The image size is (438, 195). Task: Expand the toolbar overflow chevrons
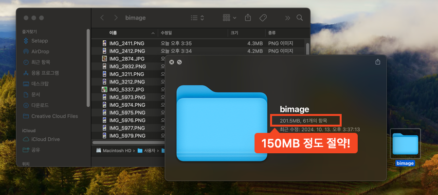[288, 18]
